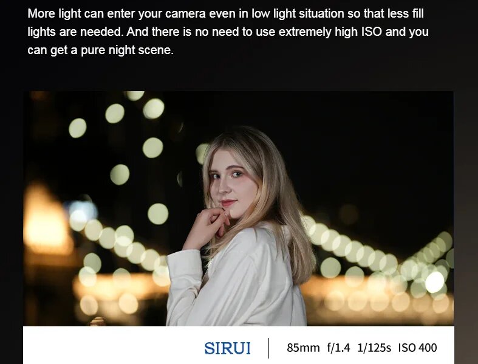Click the blue SIRUI brand logo

(x=227, y=348)
